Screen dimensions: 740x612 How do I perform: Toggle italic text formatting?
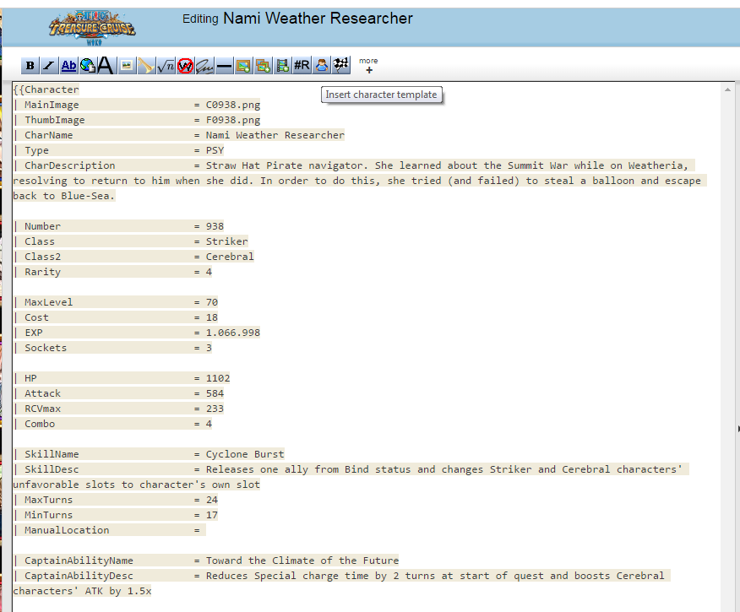49,66
